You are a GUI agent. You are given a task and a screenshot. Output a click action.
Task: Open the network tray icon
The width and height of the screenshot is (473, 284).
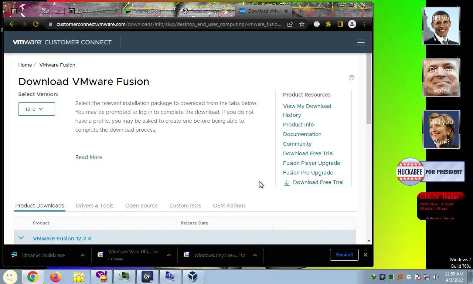coord(426,277)
